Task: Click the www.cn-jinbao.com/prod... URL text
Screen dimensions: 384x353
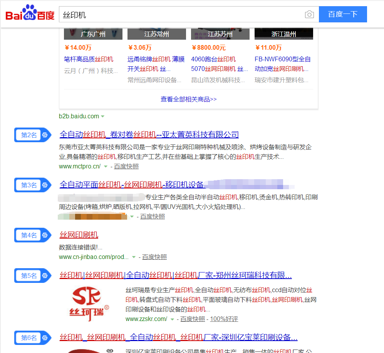Action: (x=94, y=257)
